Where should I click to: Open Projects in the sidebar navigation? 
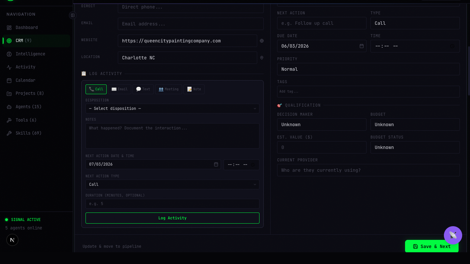tap(29, 94)
